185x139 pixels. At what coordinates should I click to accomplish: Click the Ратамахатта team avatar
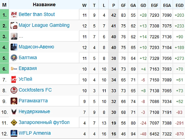[14, 101]
